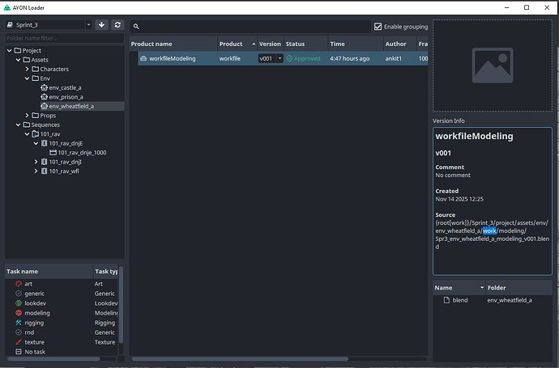Click the refresh icon next to project selector
Viewport: 559px width, 368px height.
click(117, 26)
